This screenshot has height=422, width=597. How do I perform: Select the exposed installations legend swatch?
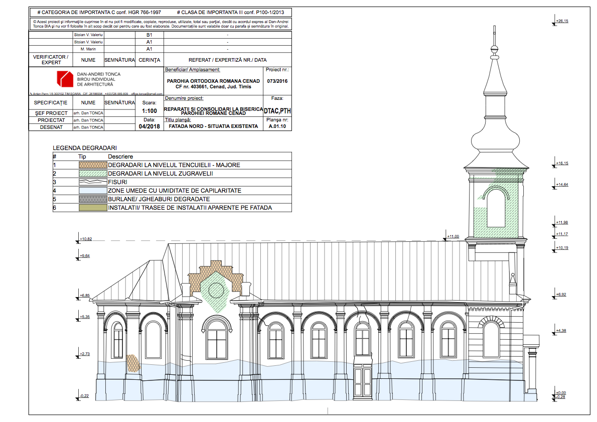pos(92,208)
